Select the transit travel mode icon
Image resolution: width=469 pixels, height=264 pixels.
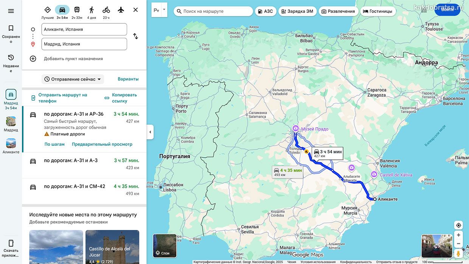tap(77, 10)
